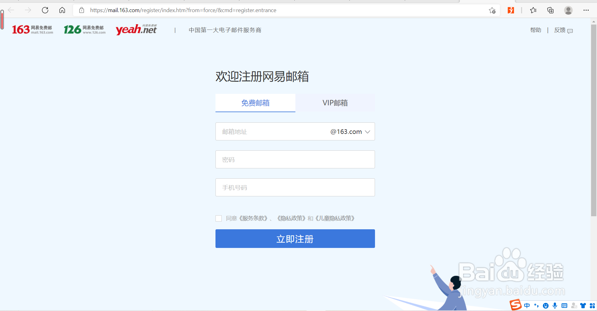Open the browser Favorites list

533,10
